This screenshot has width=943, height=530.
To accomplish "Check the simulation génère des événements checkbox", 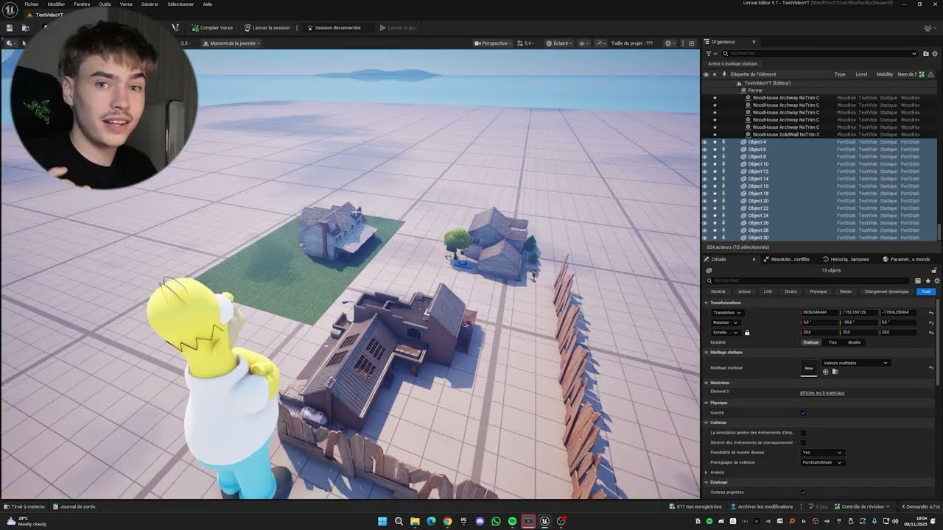I will pyautogui.click(x=803, y=433).
